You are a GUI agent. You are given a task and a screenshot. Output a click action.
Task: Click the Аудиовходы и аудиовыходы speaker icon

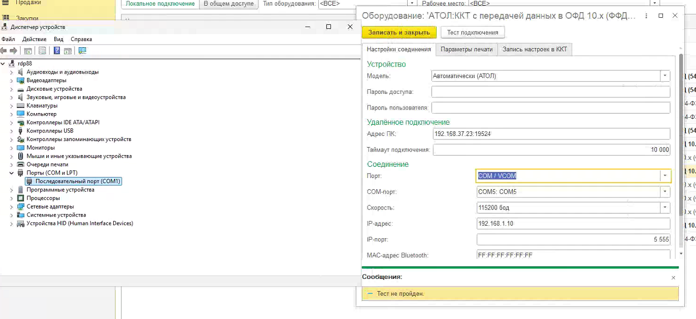[21, 72]
